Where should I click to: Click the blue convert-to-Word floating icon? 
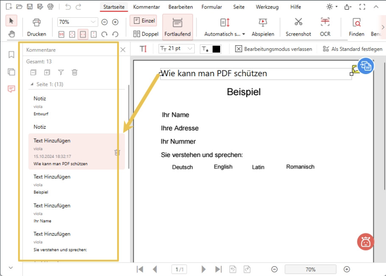[x=365, y=66]
